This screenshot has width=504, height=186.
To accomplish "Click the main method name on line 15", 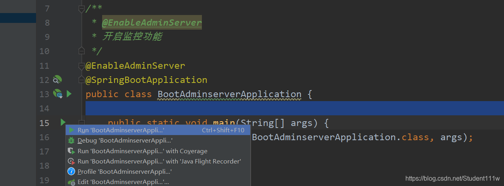I will (x=224, y=123).
